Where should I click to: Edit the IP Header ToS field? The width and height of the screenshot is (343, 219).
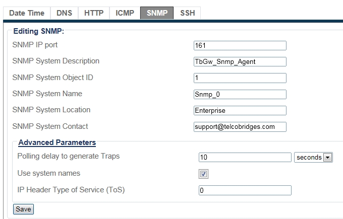click(245, 190)
